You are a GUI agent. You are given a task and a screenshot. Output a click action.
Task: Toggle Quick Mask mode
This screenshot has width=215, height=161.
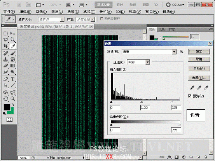(9, 120)
